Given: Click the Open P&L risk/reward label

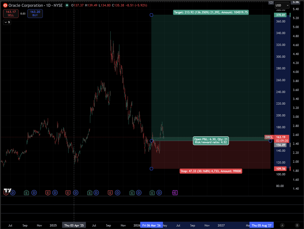Looking at the screenshot, I should (211, 141).
